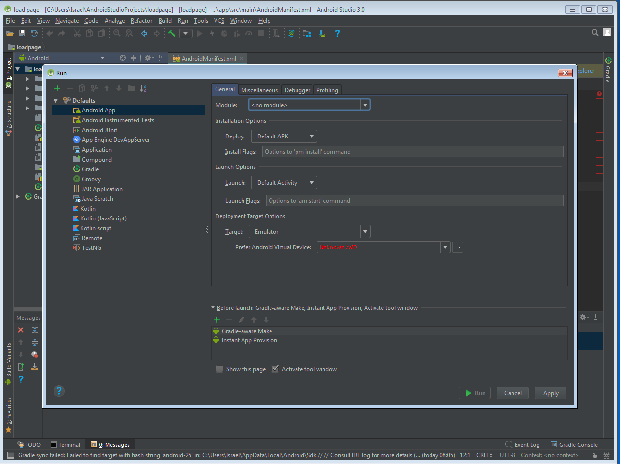Open the Terminal tool window
The height and width of the screenshot is (464, 620).
coord(65,445)
